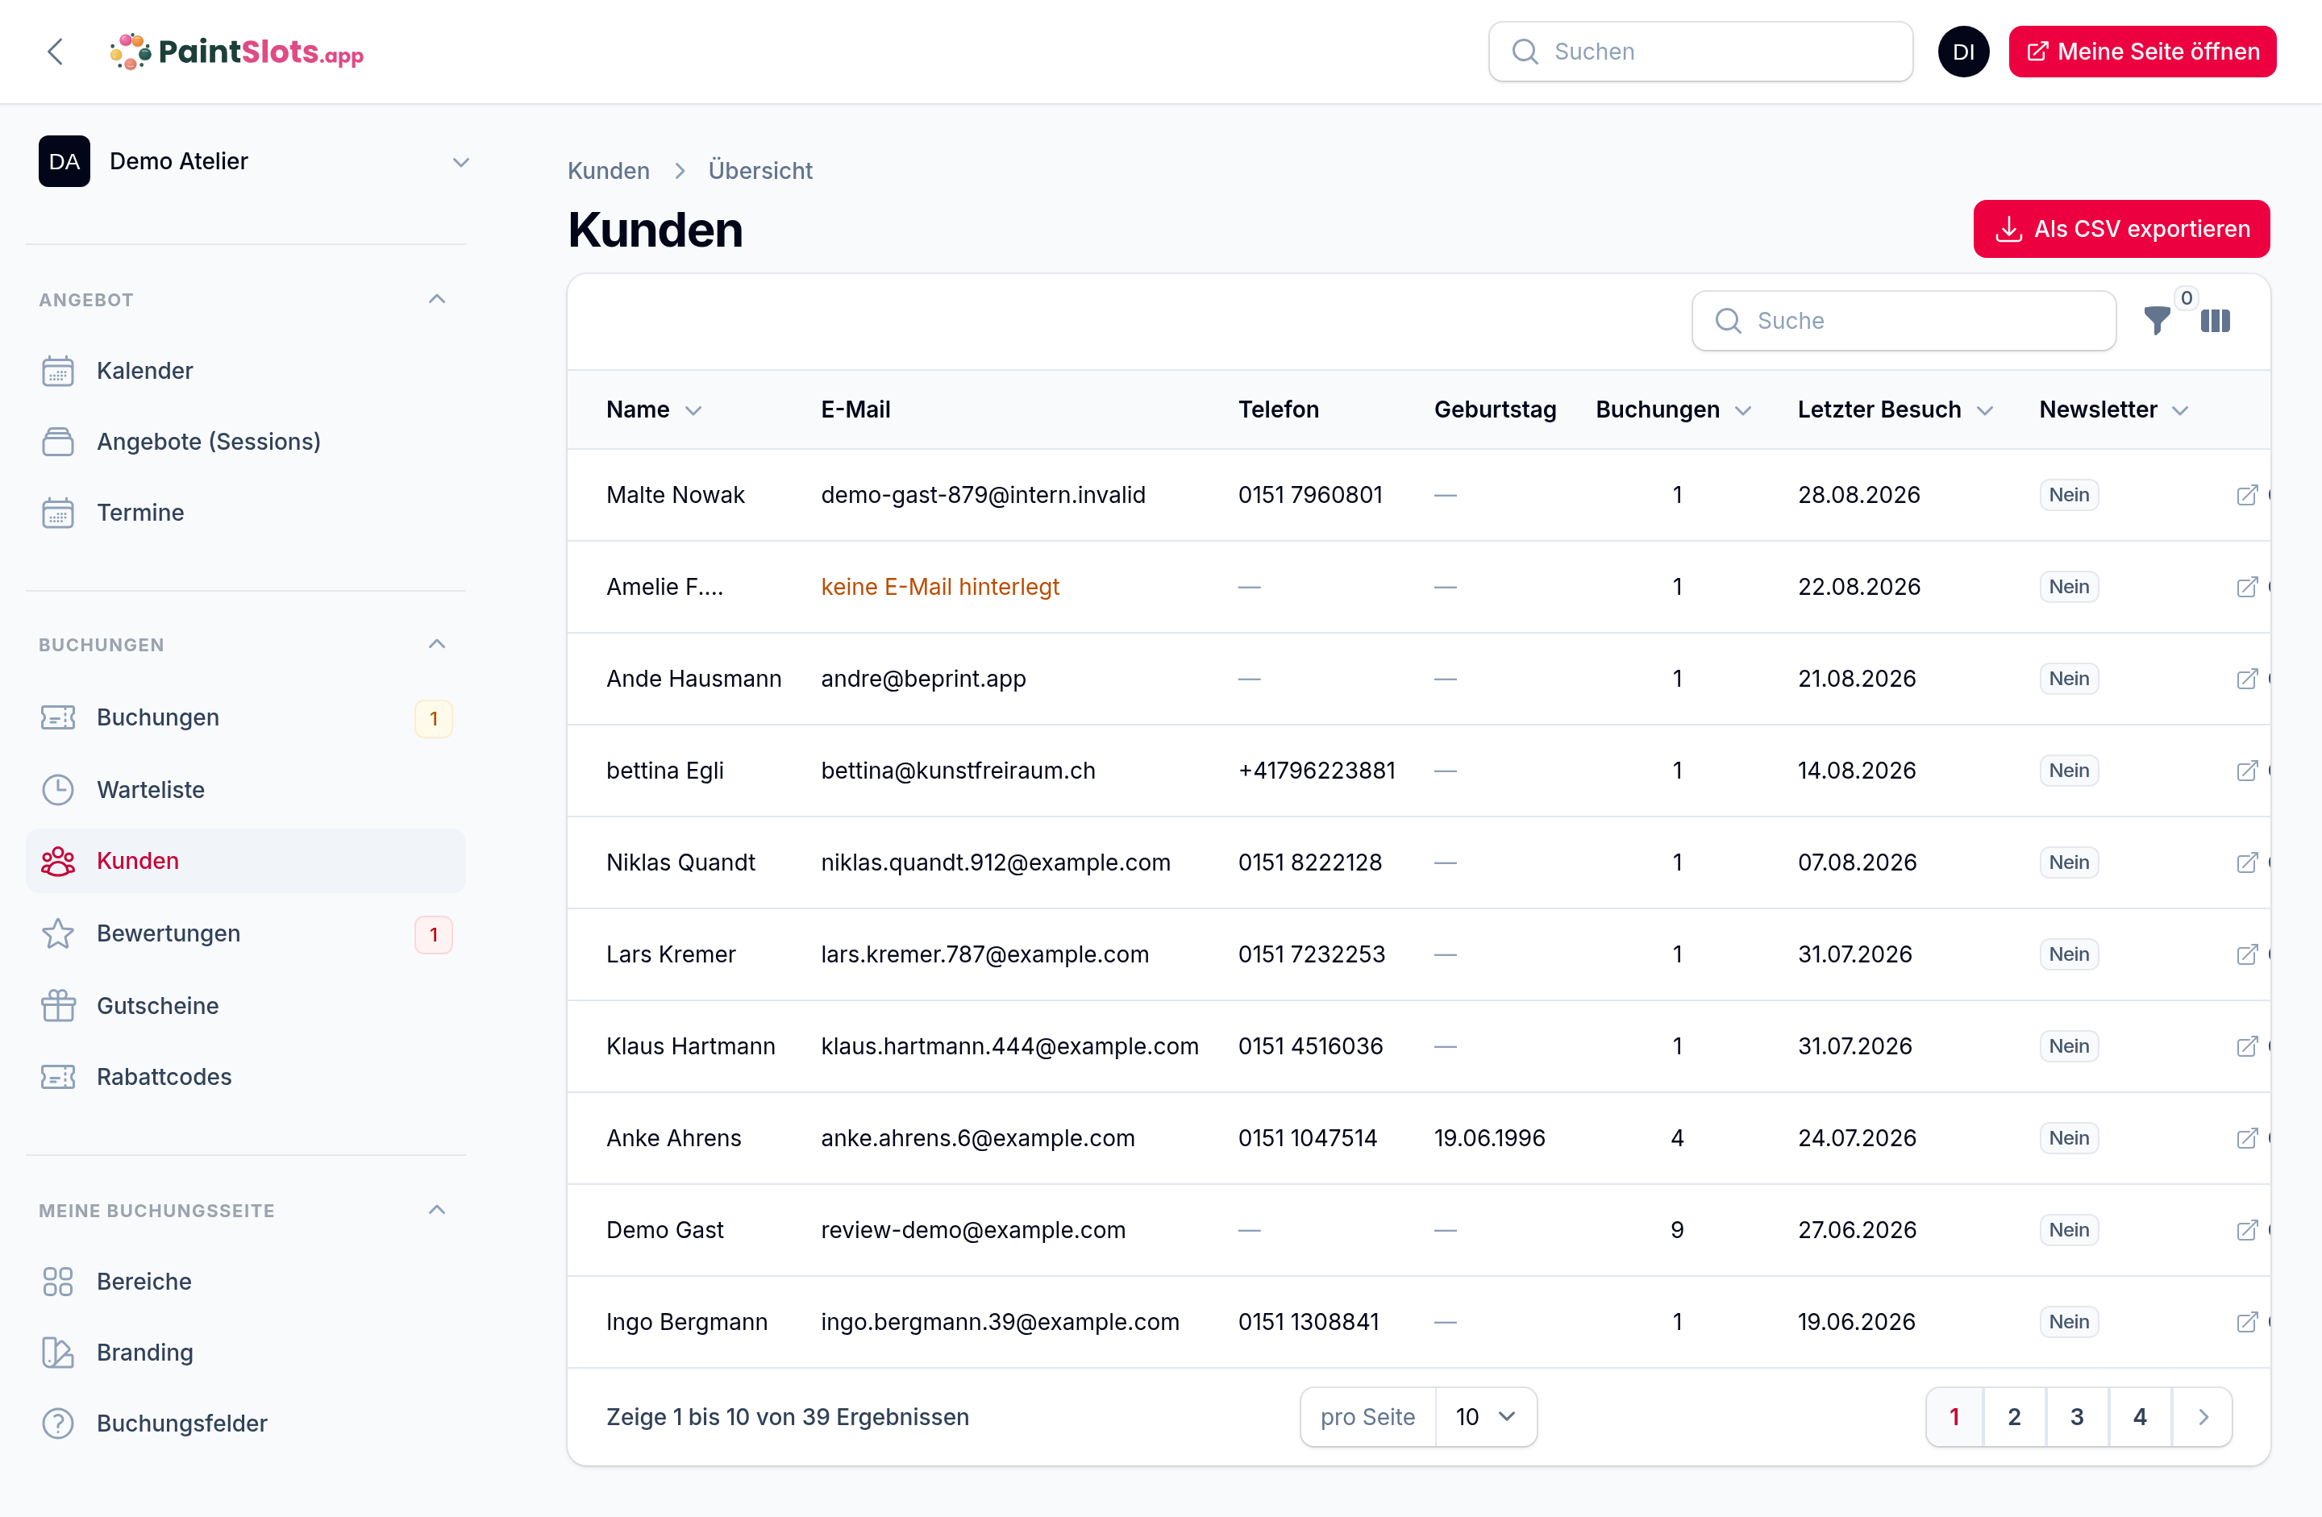The width and height of the screenshot is (2322, 1517).
Task: Toggle table columns via columns icon
Action: tap(2215, 320)
